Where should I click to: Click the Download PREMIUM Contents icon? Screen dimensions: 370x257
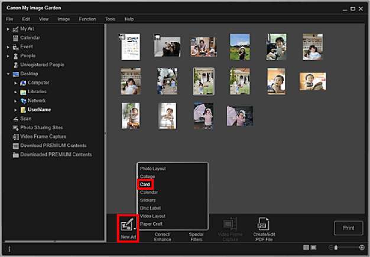[15, 146]
